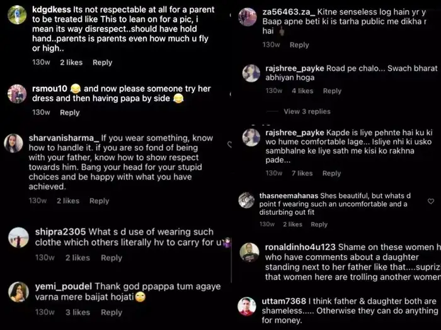Tap za56463.za_ profile picture
This screenshot has height=330, width=441.
tap(248, 16)
